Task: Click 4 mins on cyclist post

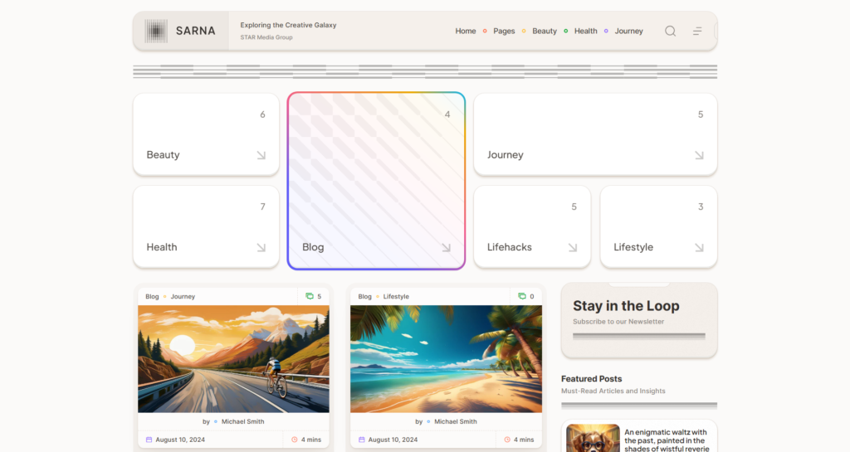Action: click(311, 440)
